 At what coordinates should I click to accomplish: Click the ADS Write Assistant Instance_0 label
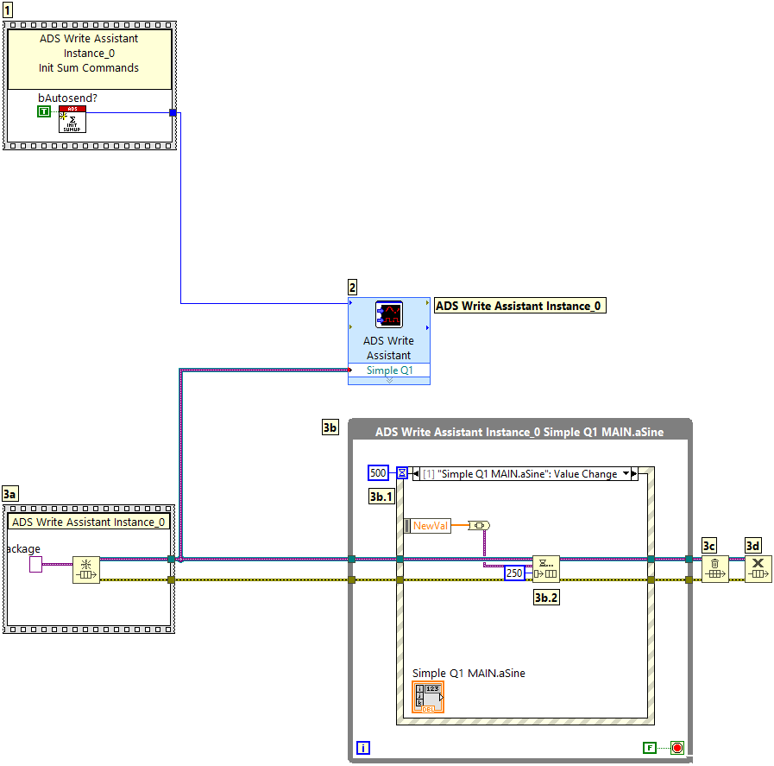(519, 306)
